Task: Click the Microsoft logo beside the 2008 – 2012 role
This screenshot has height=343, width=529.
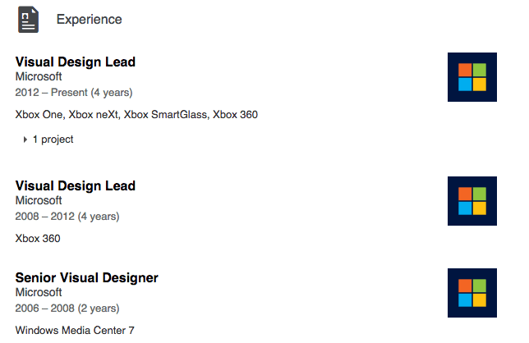Action: click(472, 201)
